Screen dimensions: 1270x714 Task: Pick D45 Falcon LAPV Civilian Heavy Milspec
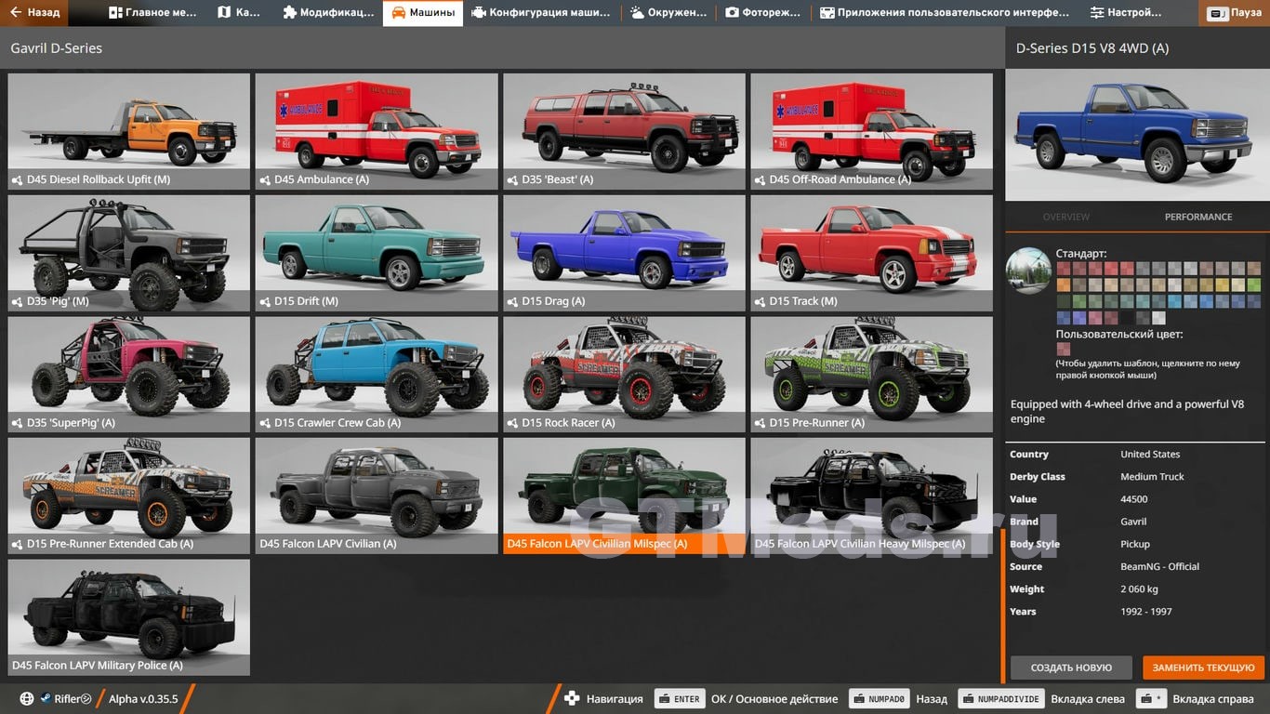[x=872, y=496]
